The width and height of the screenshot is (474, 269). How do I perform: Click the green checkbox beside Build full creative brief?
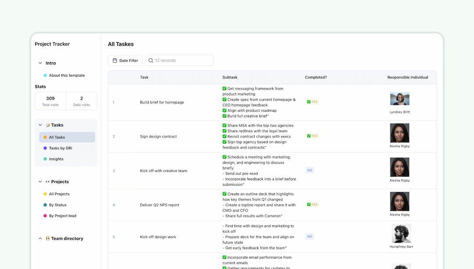(x=224, y=116)
